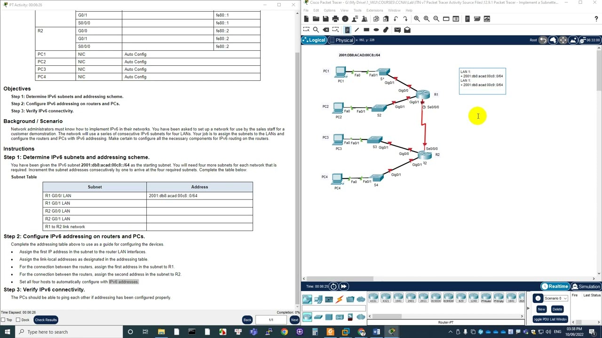
Task: Click the Undo arrow in main toolbar
Action: click(396, 19)
